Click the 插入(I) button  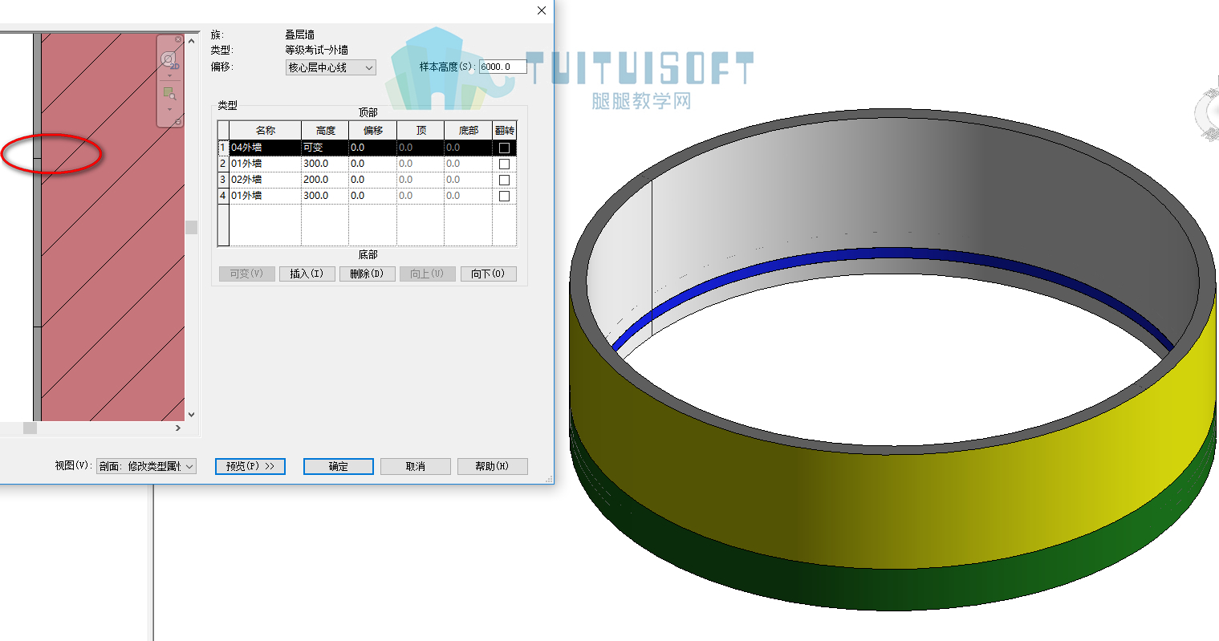[307, 274]
